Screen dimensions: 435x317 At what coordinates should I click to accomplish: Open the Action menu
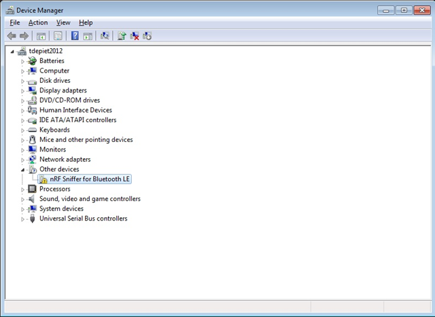[38, 22]
